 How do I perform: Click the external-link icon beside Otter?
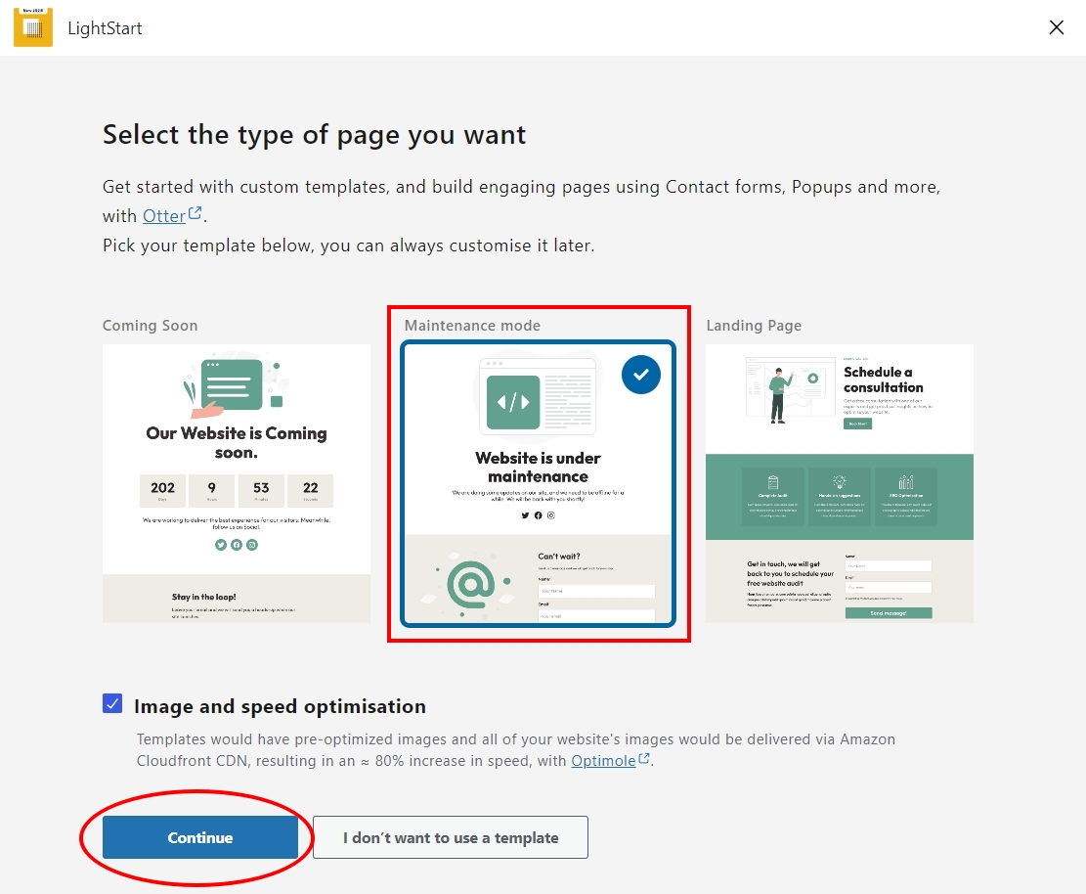click(195, 213)
